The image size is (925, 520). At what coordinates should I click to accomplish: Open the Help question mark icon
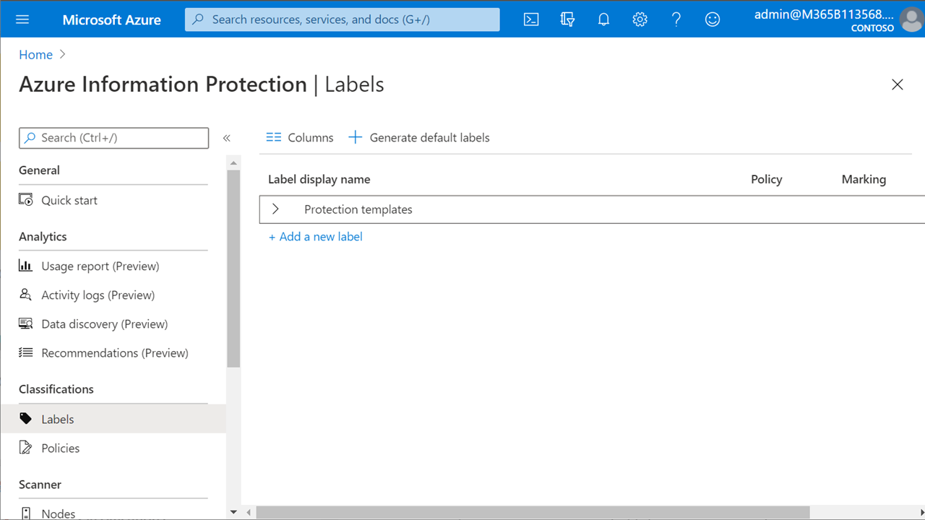[676, 19]
